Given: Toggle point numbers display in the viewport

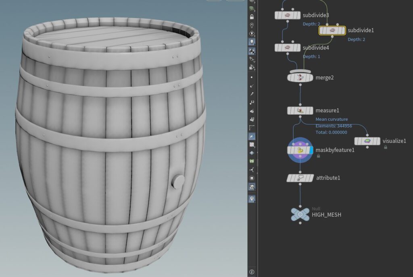Looking at the screenshot, I should (x=252, y=102).
